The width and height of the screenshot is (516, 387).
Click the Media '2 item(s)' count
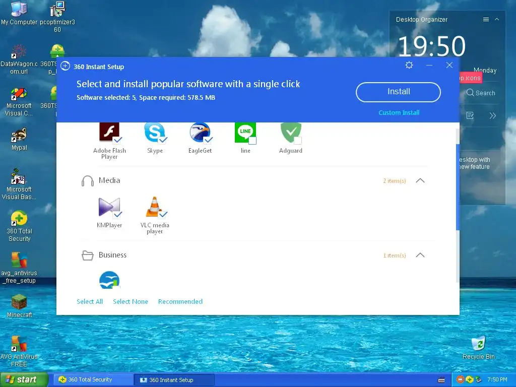[394, 181]
